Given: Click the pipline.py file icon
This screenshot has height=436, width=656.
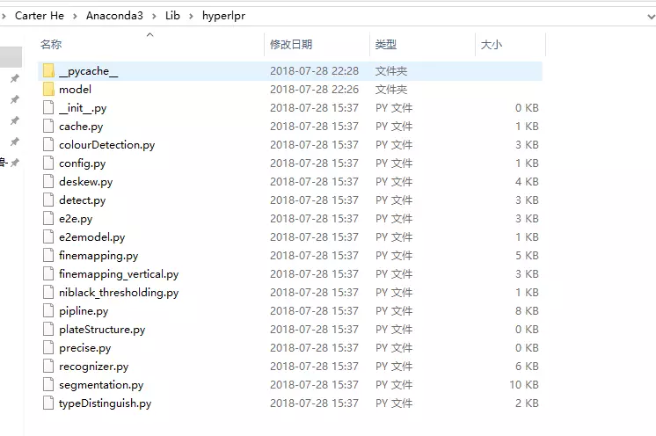Looking at the screenshot, I should [48, 310].
